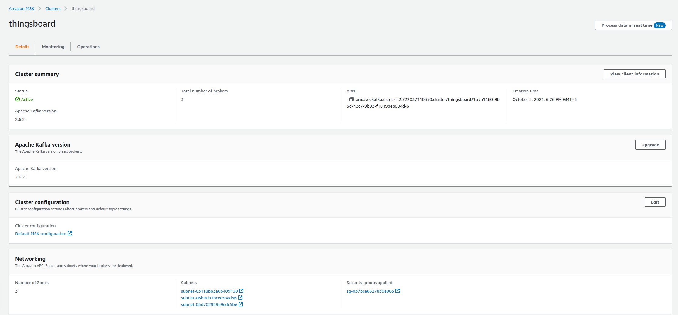Click Cluster summary heading
678x315 pixels.
coord(37,74)
